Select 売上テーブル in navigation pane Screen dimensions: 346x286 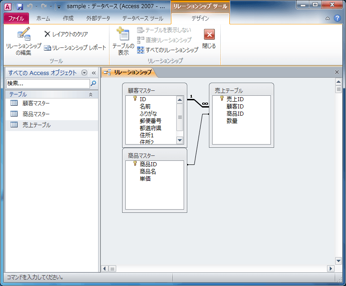pyautogui.click(x=52, y=125)
